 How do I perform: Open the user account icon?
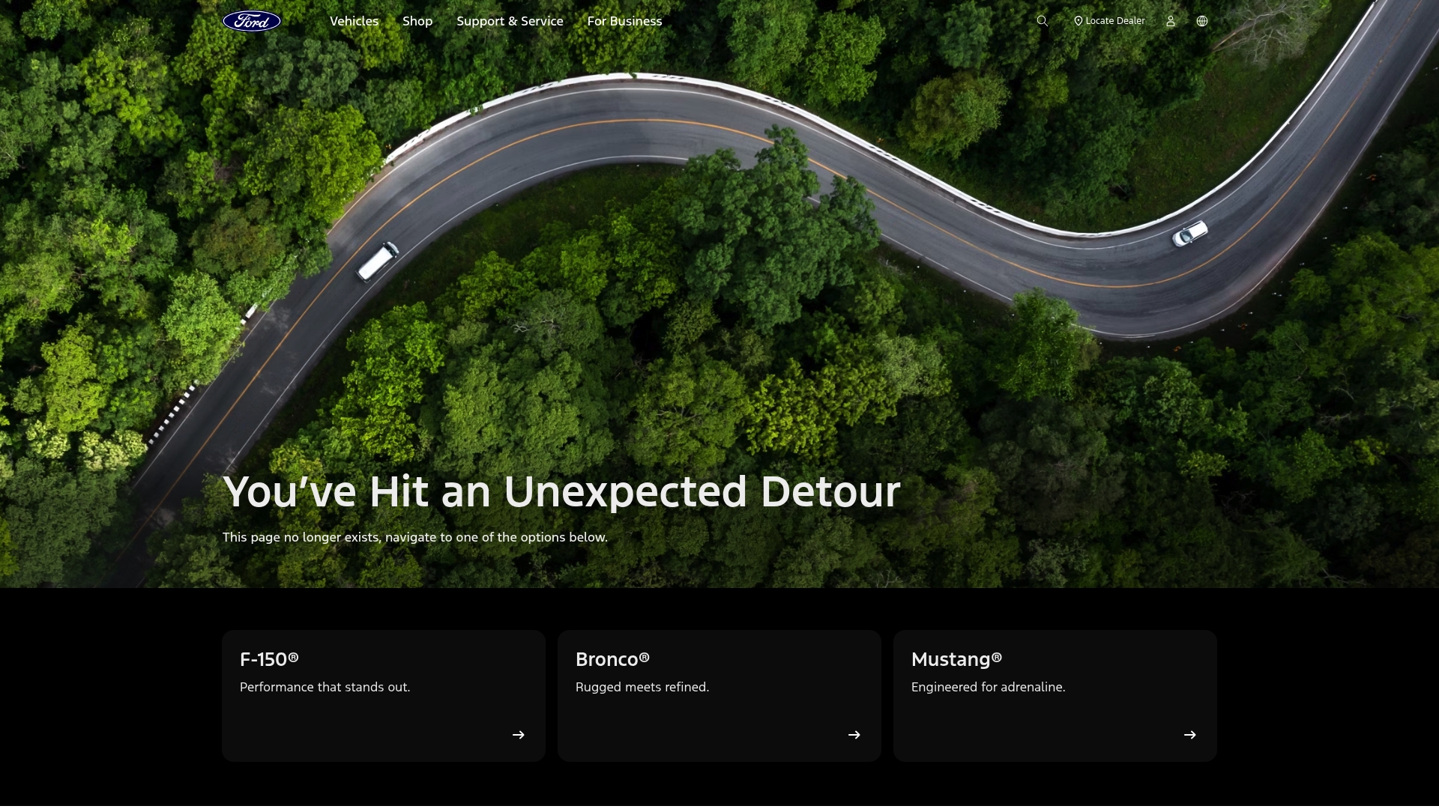1171,21
